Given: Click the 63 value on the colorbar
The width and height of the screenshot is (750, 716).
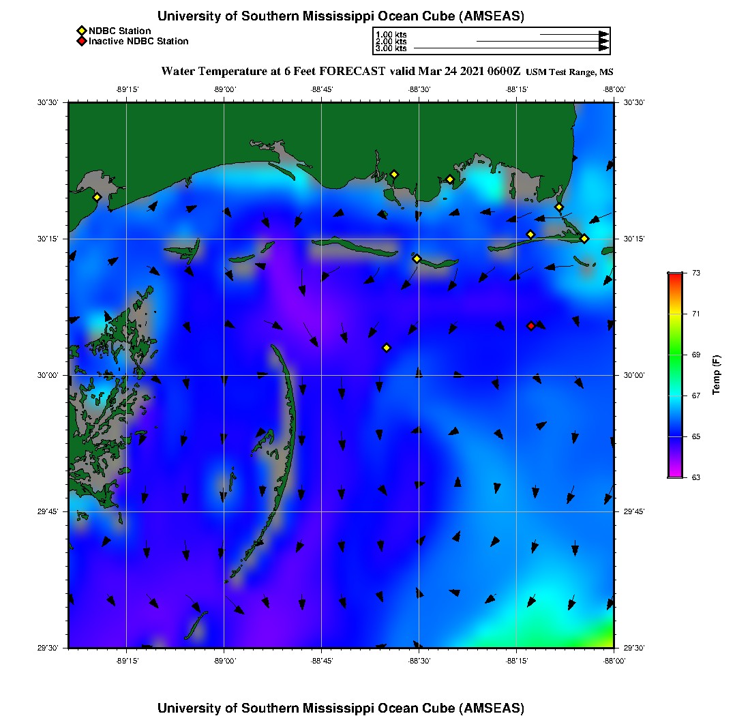Looking at the screenshot, I should pos(696,477).
